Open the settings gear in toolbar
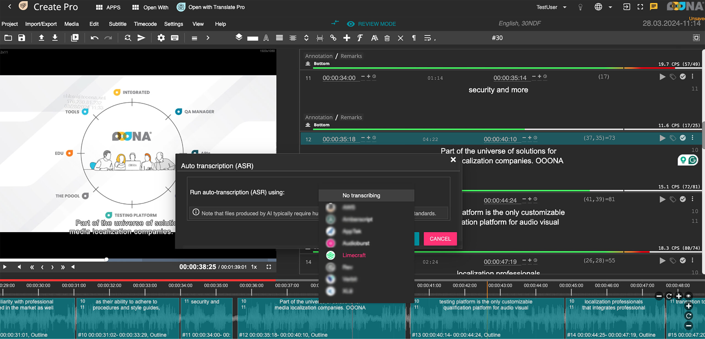 pos(161,38)
